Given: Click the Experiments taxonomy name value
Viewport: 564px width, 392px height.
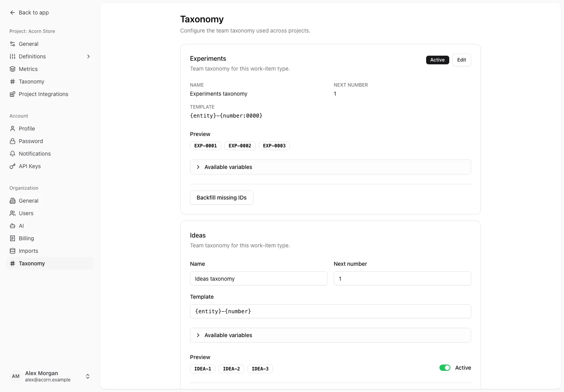Looking at the screenshot, I should point(219,94).
